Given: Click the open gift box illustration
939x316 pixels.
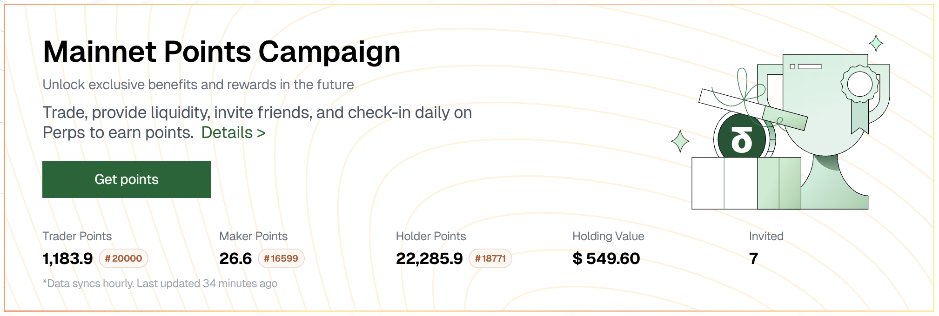Looking at the screenshot, I should [746, 184].
